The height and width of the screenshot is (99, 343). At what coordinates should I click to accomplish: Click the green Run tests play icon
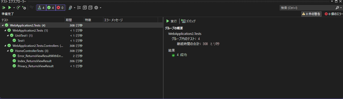coord(9,8)
